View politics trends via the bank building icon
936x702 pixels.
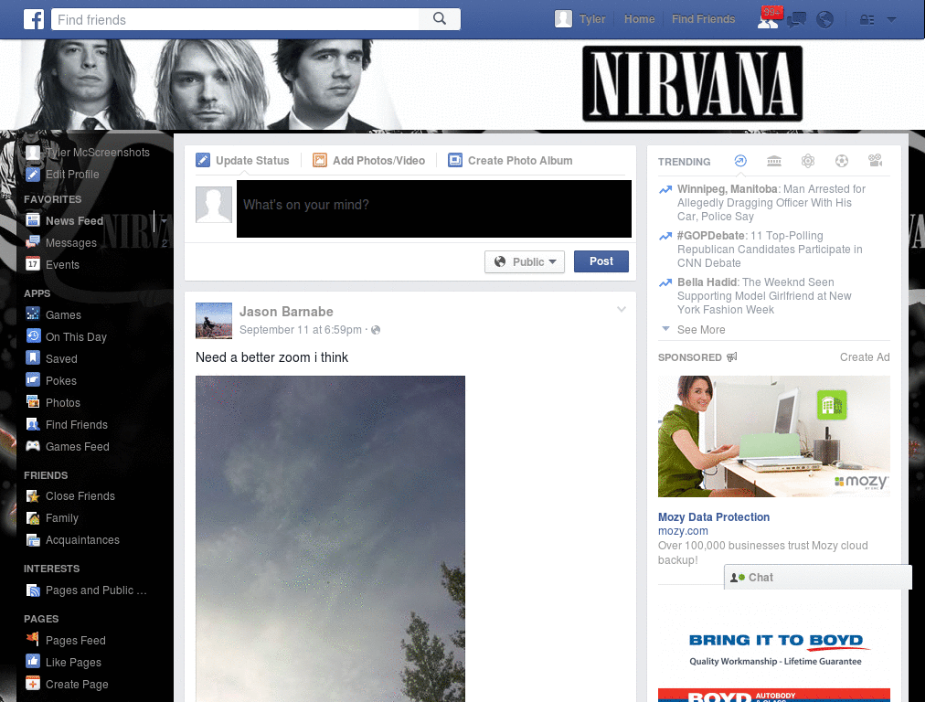click(773, 160)
